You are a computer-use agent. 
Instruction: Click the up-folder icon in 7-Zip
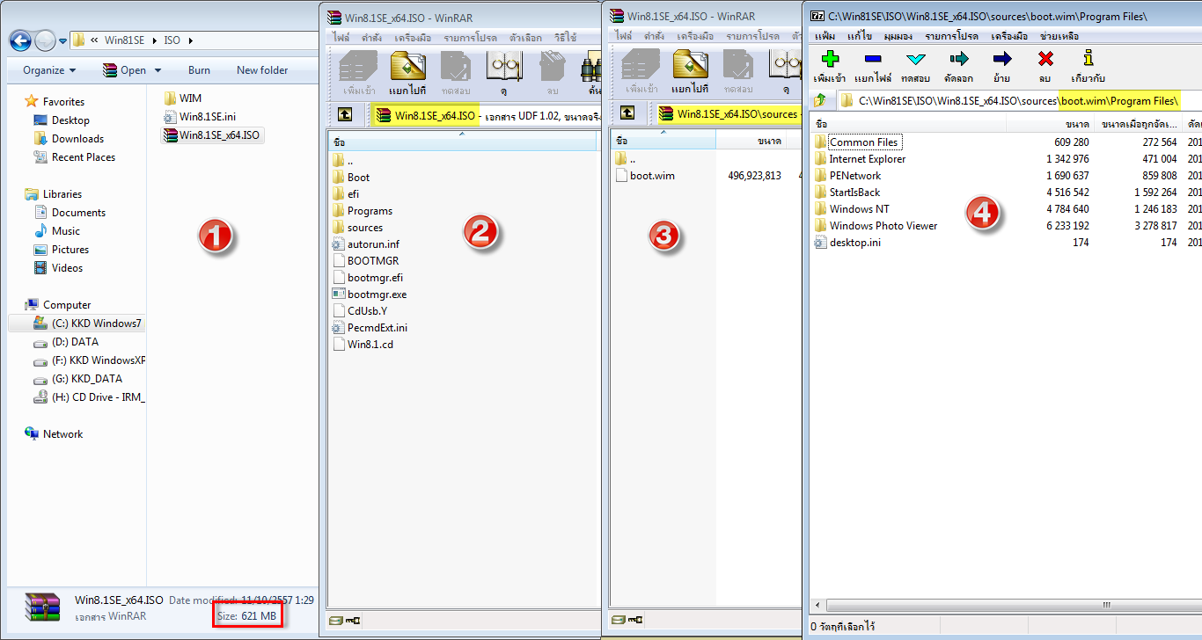(820, 100)
